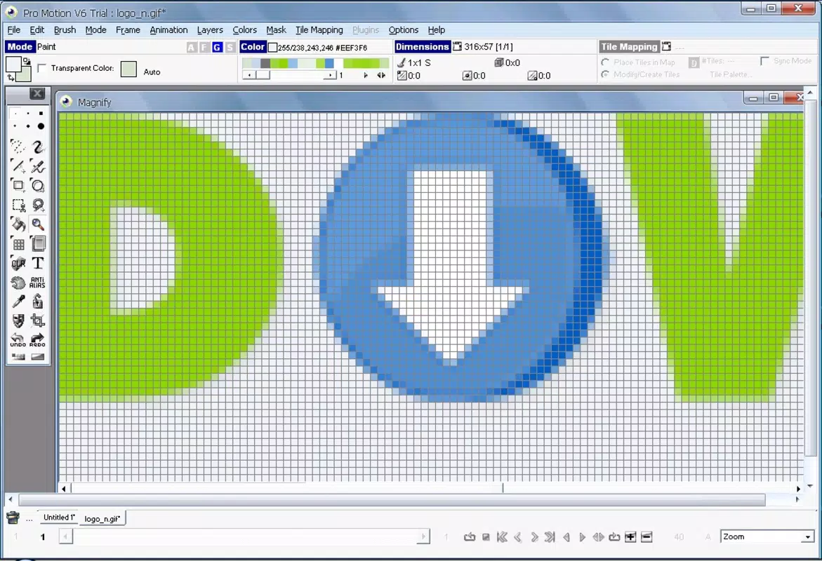Click the delete frame minus button
This screenshot has height=561, width=822.
coord(647,537)
